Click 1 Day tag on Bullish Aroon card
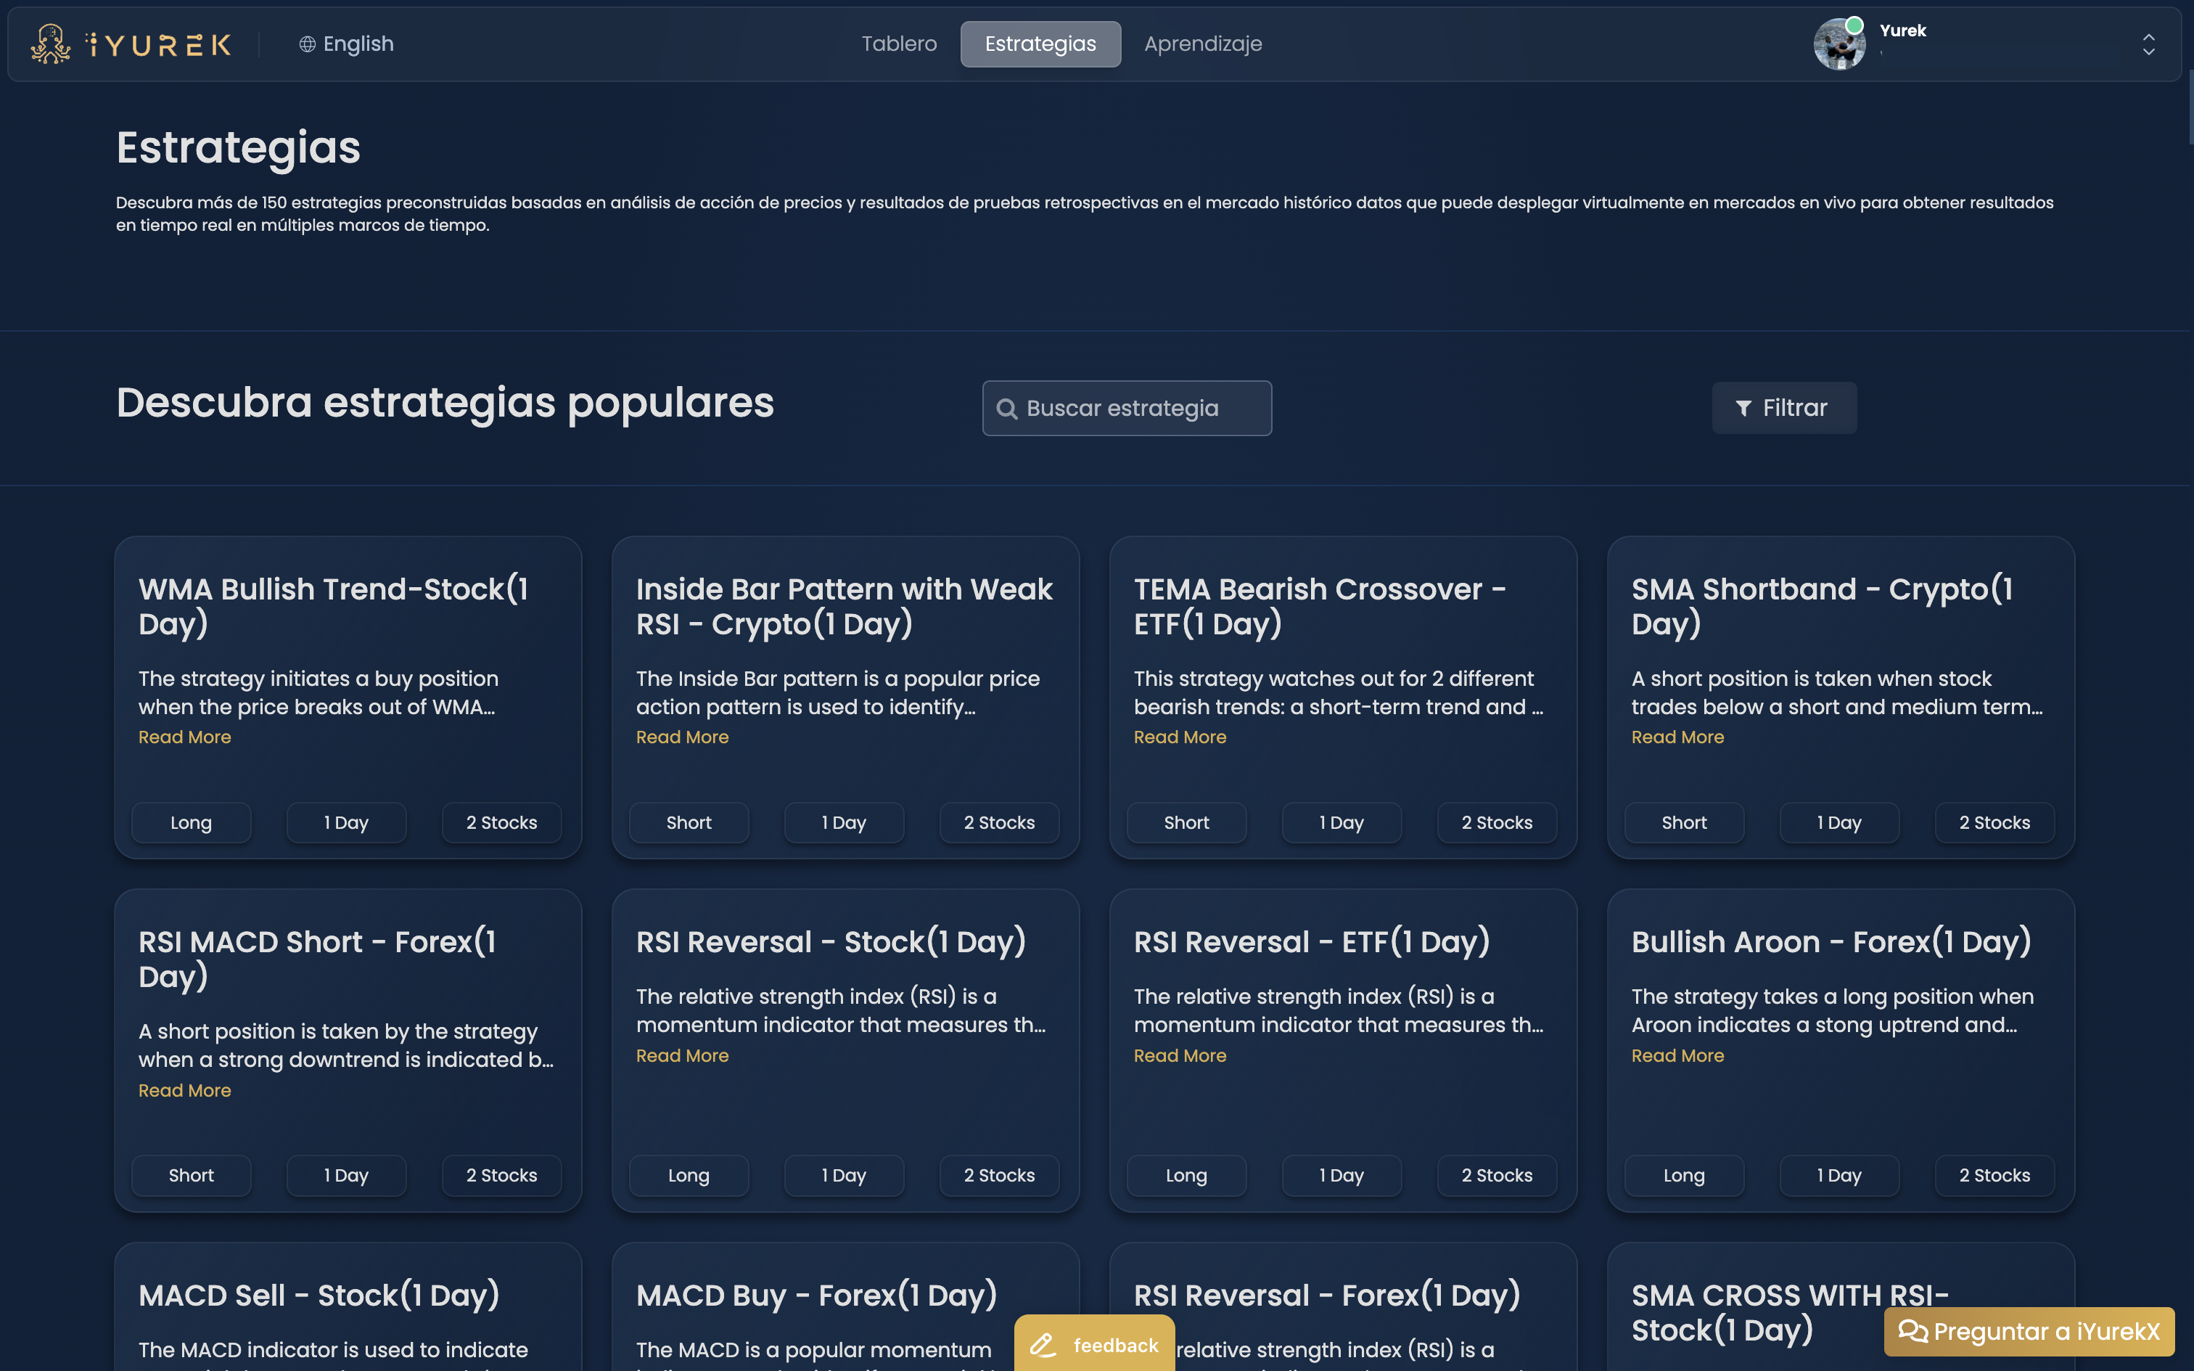This screenshot has height=1371, width=2194. 1838,1175
